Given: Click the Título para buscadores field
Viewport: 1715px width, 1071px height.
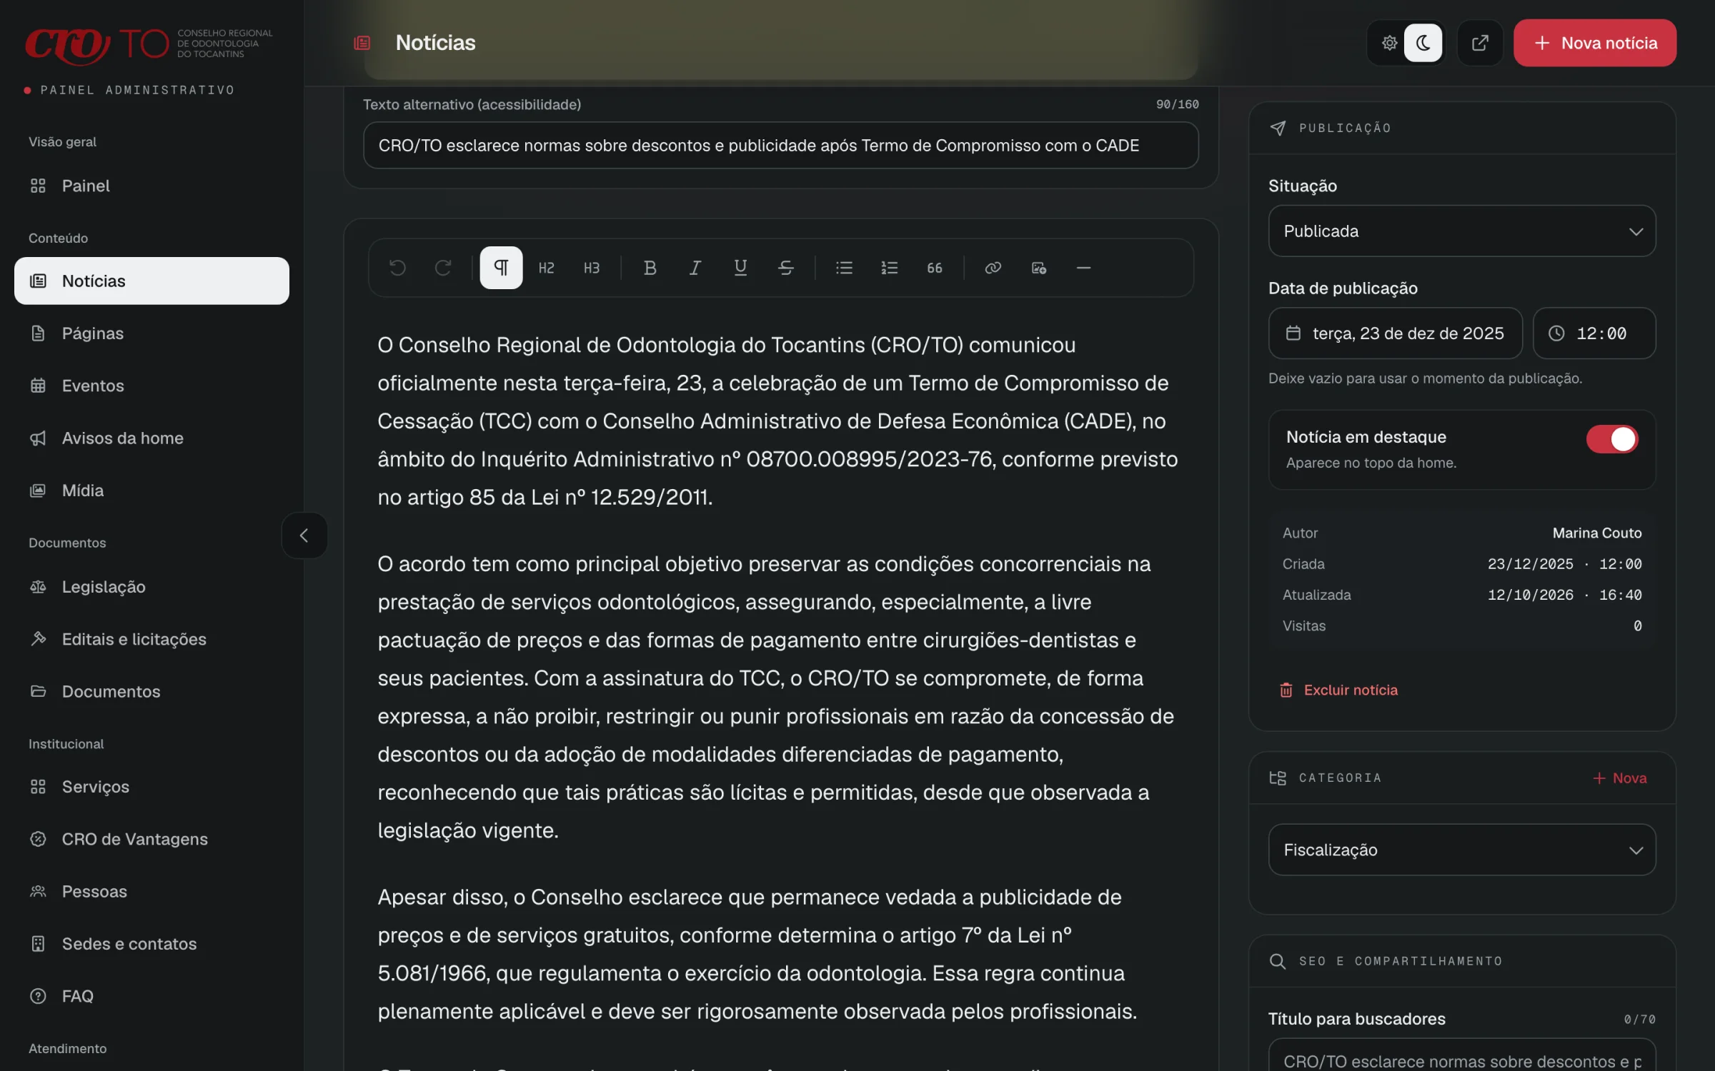Looking at the screenshot, I should pos(1462,1057).
